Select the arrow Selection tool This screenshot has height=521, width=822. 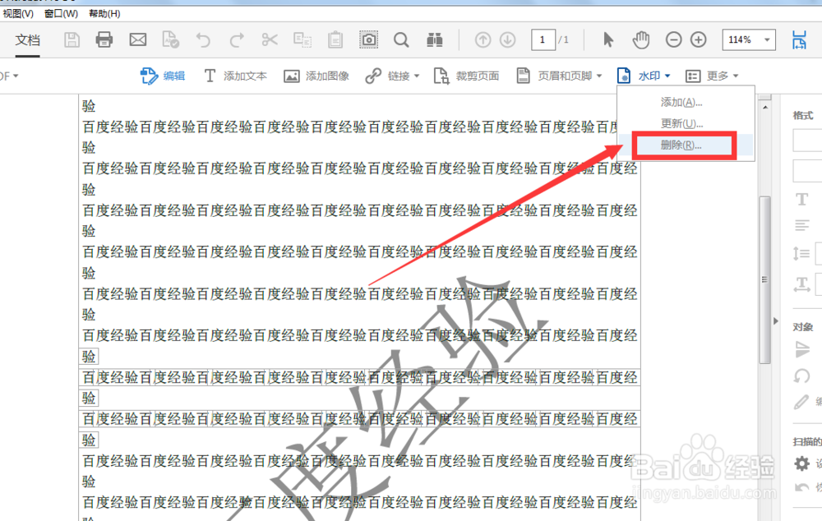point(608,39)
